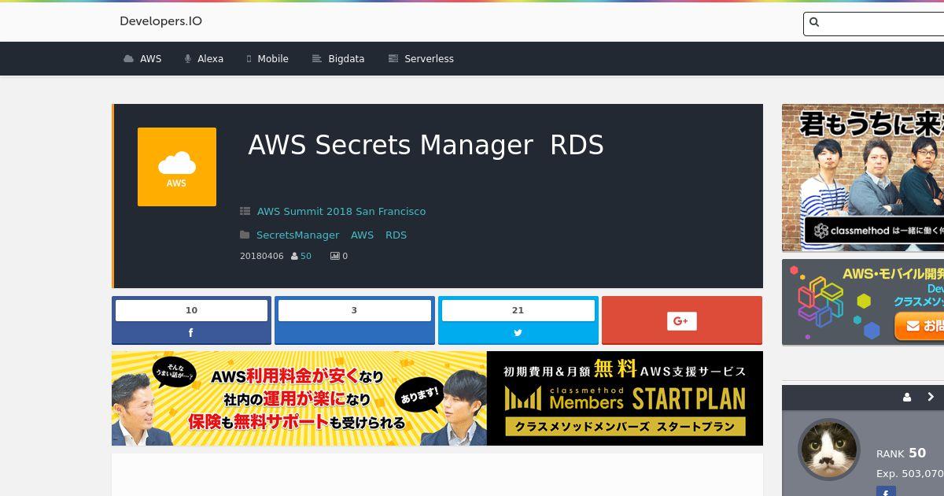
Task: Click the icon beside Bigdata
Action: 317,59
